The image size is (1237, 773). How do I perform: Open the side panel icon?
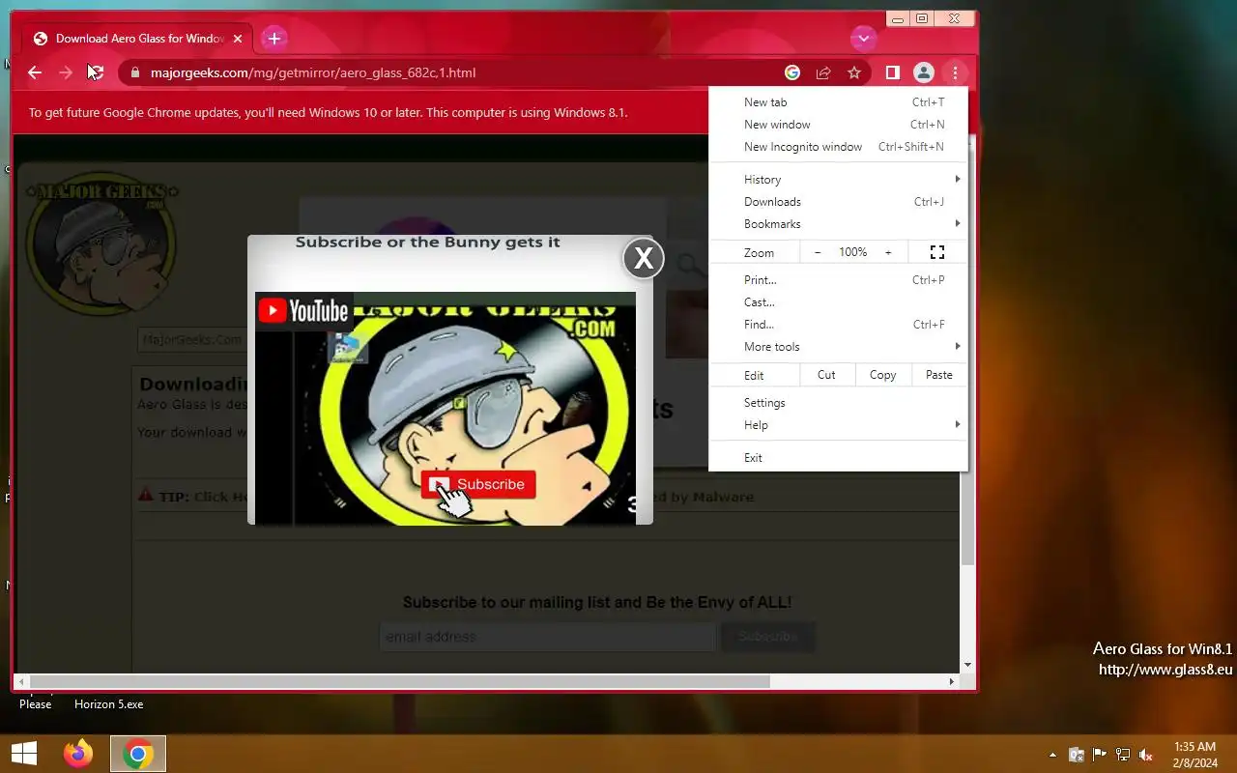(x=893, y=72)
